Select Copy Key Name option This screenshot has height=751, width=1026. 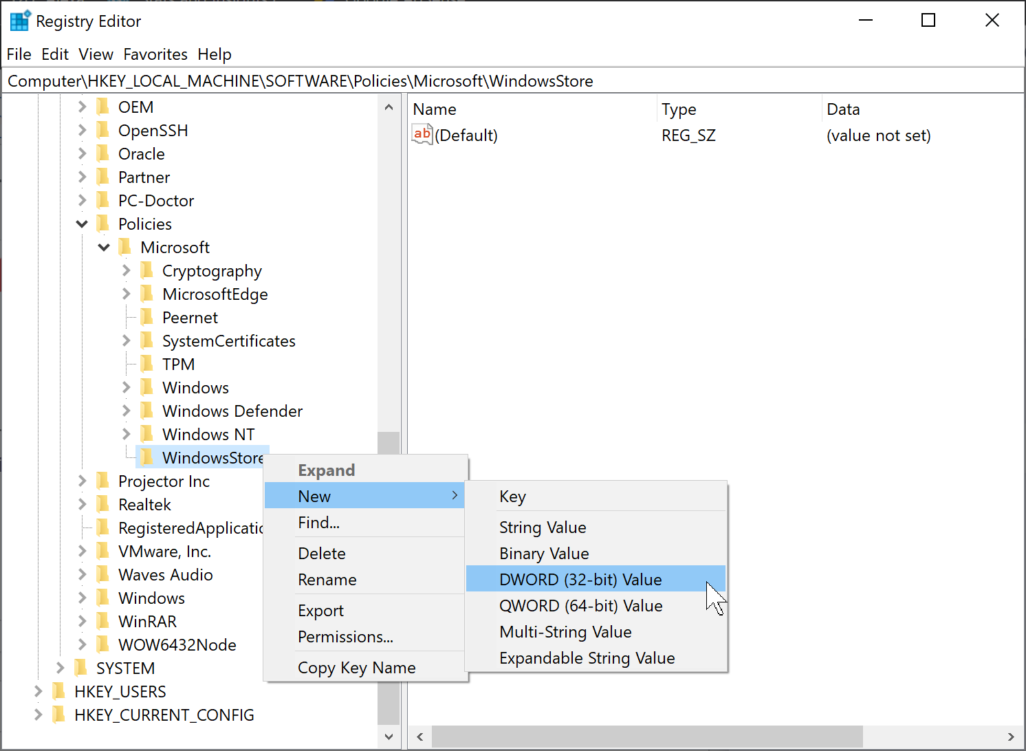(x=356, y=668)
